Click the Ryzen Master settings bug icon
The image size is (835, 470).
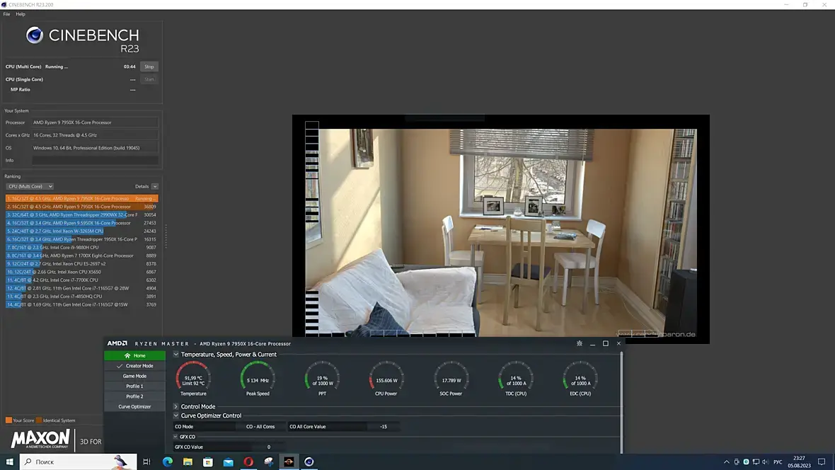[x=580, y=344]
